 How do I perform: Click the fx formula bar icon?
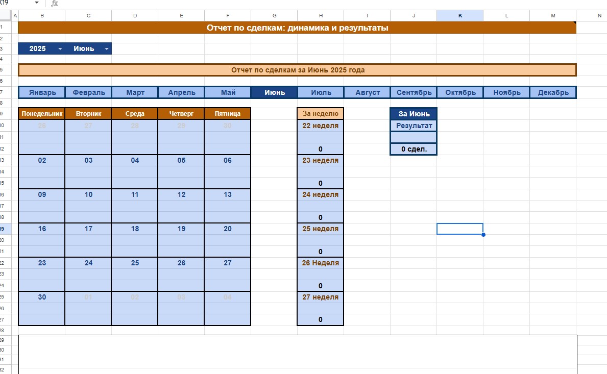pos(55,3)
